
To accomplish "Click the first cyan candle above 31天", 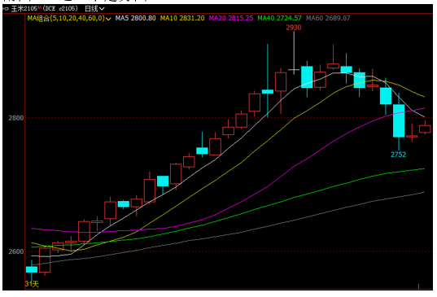I will click(x=32, y=269).
